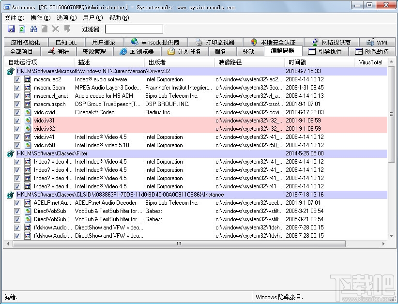Open the 本地安全认证 tab
Viewport: 398px width, 304px height.
274,42
